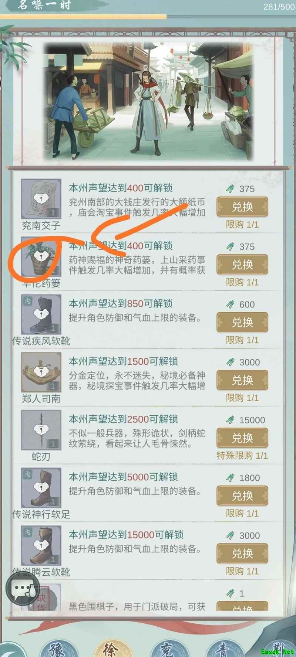The width and height of the screenshot is (296, 657).
Task: Click 兑换 for 传说神行软足 costing 1800
Action: [242, 496]
